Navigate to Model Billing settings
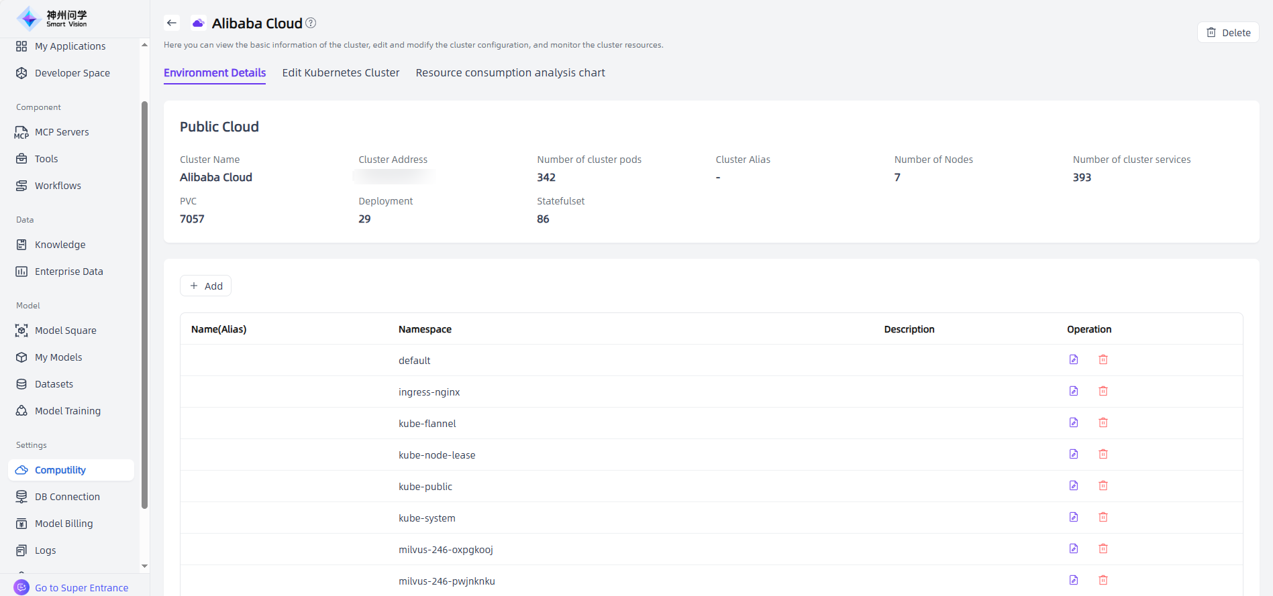This screenshot has height=596, width=1273. [64, 524]
